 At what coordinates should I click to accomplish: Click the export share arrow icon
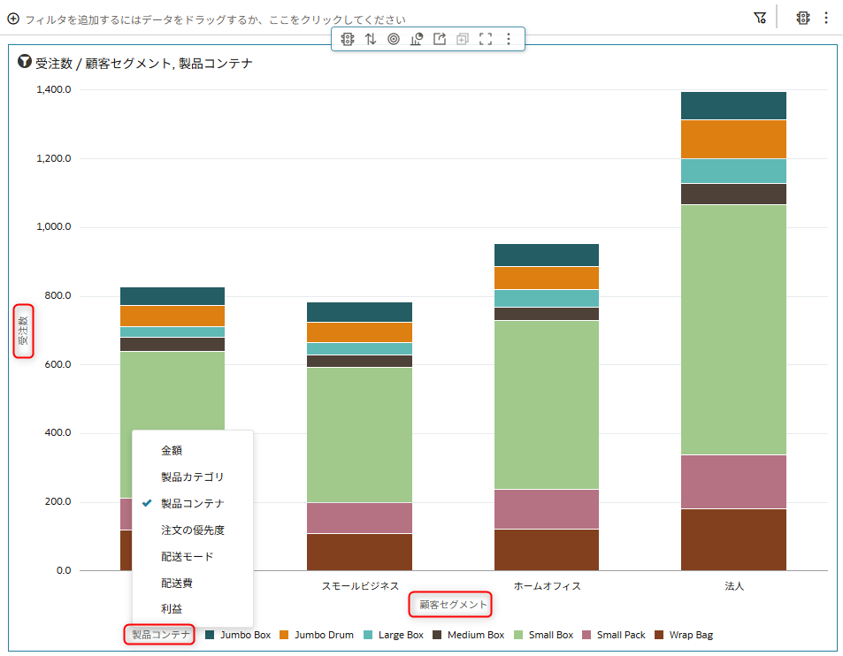(440, 39)
